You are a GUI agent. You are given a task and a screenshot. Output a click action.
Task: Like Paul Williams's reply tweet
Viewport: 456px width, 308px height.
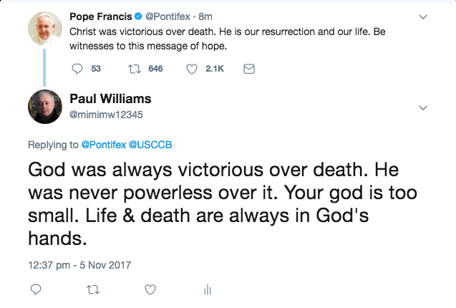(x=150, y=289)
